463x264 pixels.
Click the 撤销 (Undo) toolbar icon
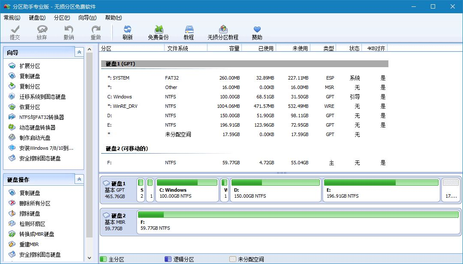[69, 33]
